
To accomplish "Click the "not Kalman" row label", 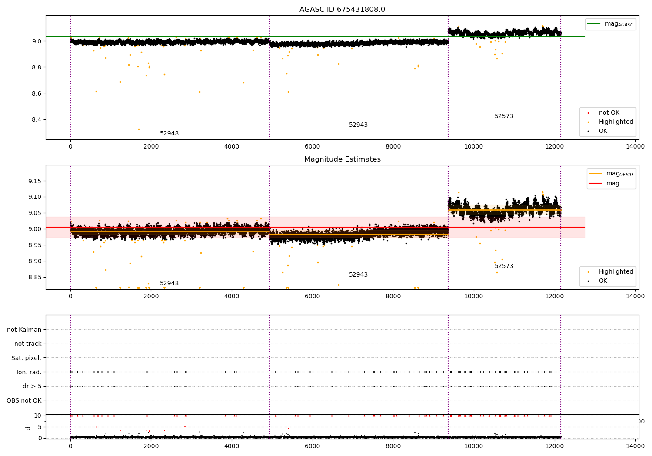I will point(24,330).
